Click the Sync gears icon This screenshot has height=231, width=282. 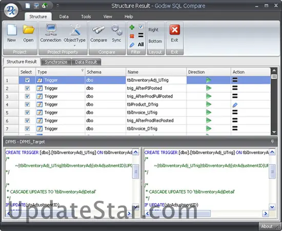(116, 30)
